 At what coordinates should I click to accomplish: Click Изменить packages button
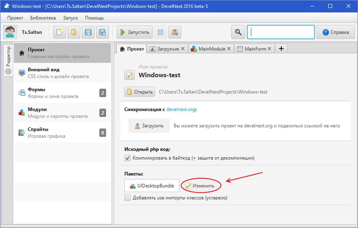200,186
